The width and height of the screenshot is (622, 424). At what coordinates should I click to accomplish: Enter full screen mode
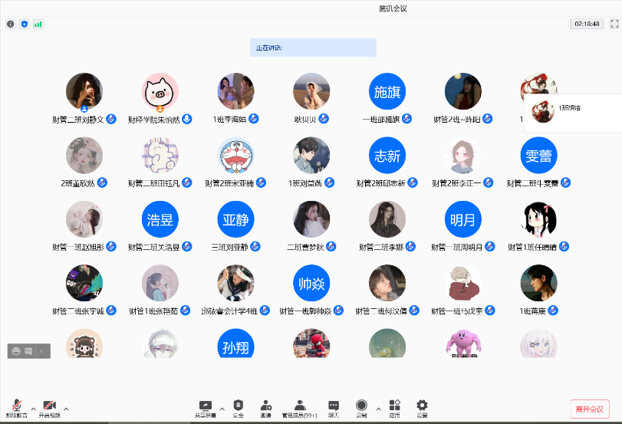point(614,24)
